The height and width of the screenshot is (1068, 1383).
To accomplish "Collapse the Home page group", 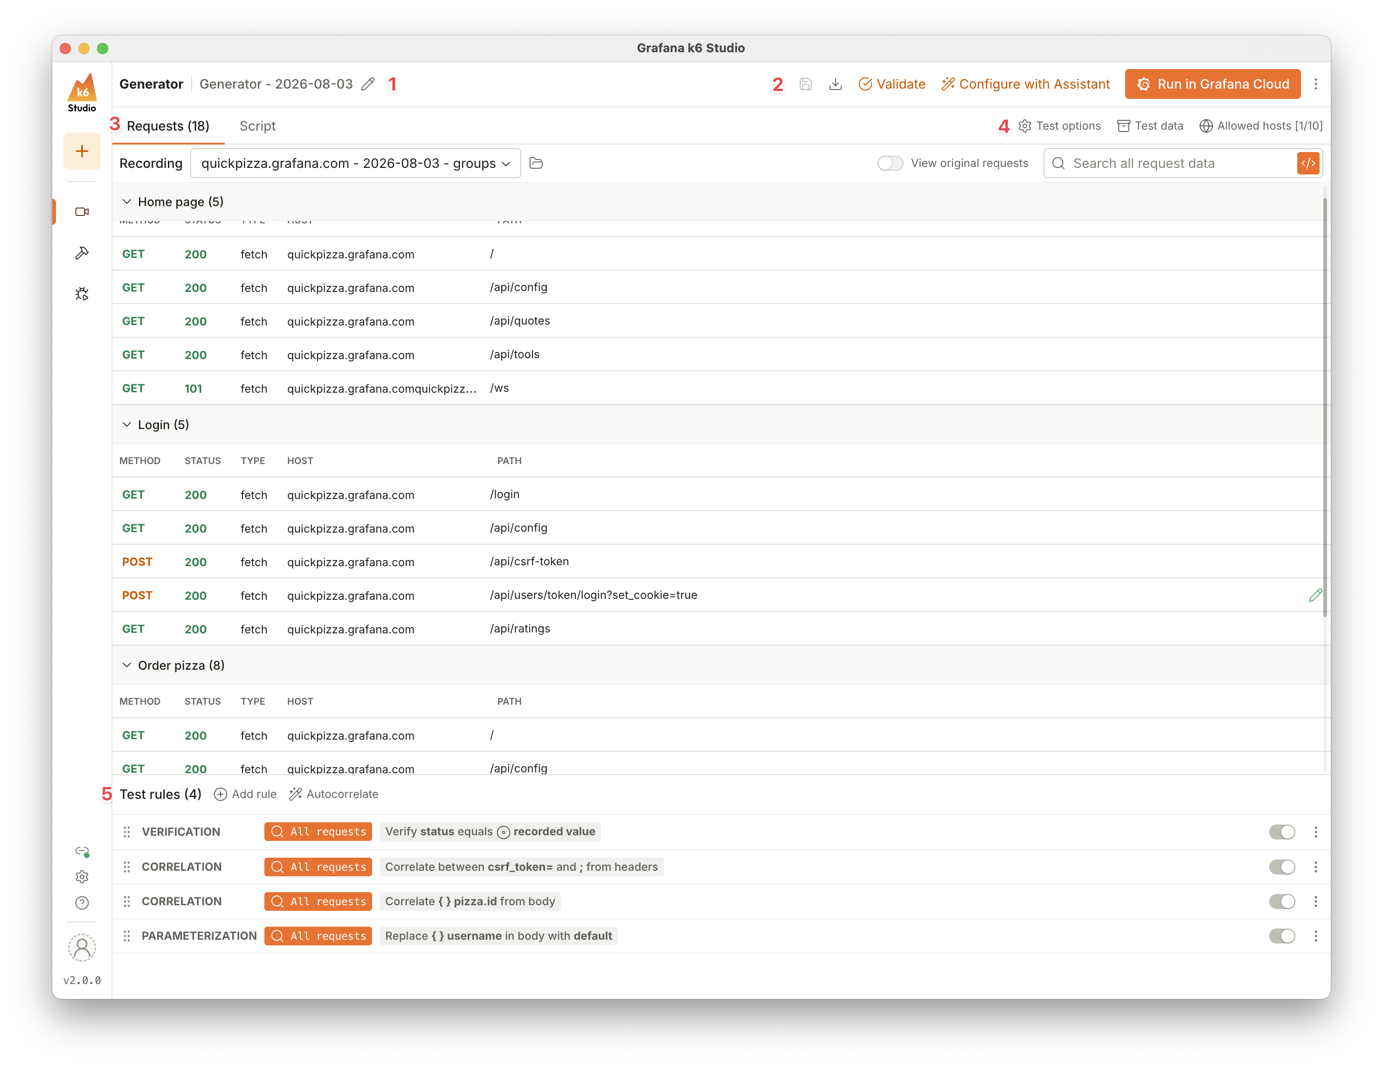I will [127, 201].
